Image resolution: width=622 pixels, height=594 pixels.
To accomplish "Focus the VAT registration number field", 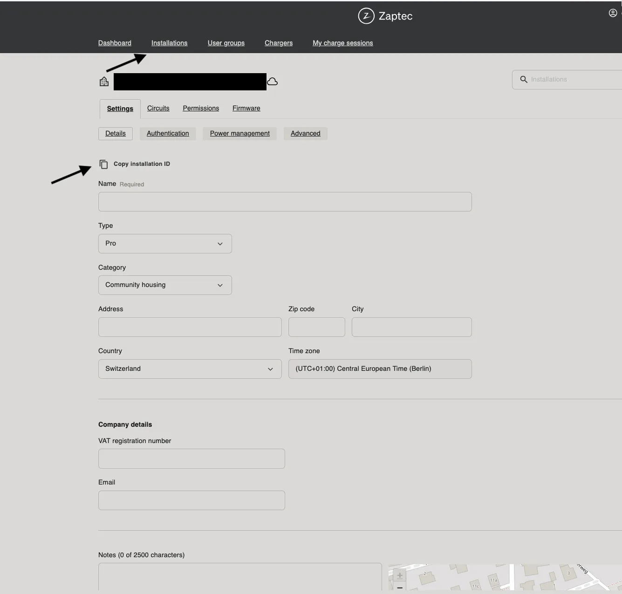I will point(191,459).
